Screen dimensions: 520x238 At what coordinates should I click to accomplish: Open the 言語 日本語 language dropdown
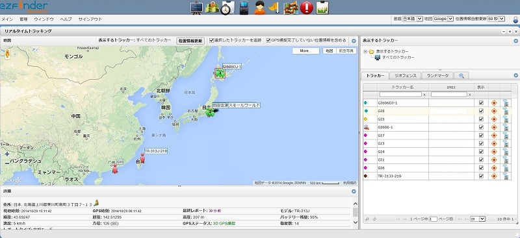(412, 19)
